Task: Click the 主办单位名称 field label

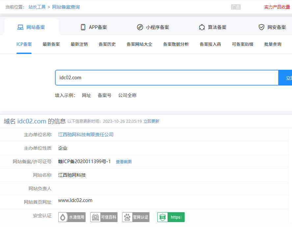Action: click(38, 135)
